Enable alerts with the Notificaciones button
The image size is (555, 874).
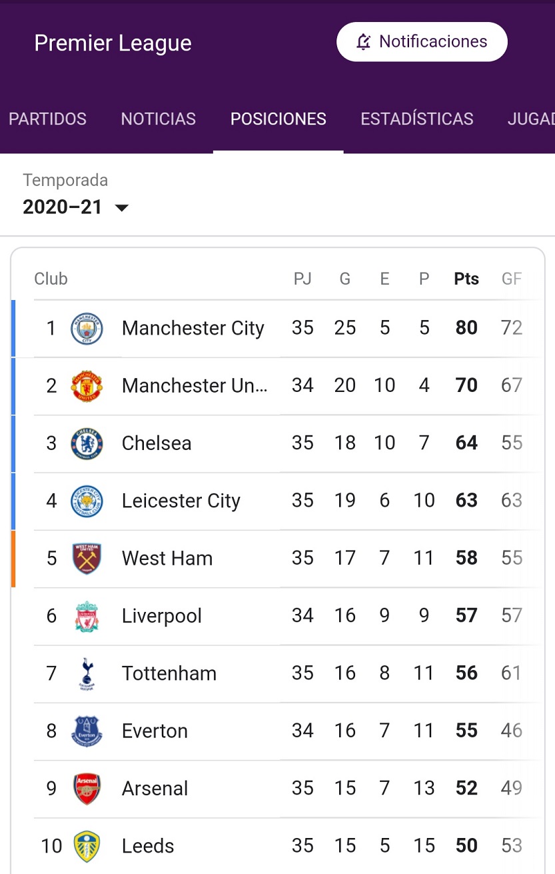(x=422, y=42)
